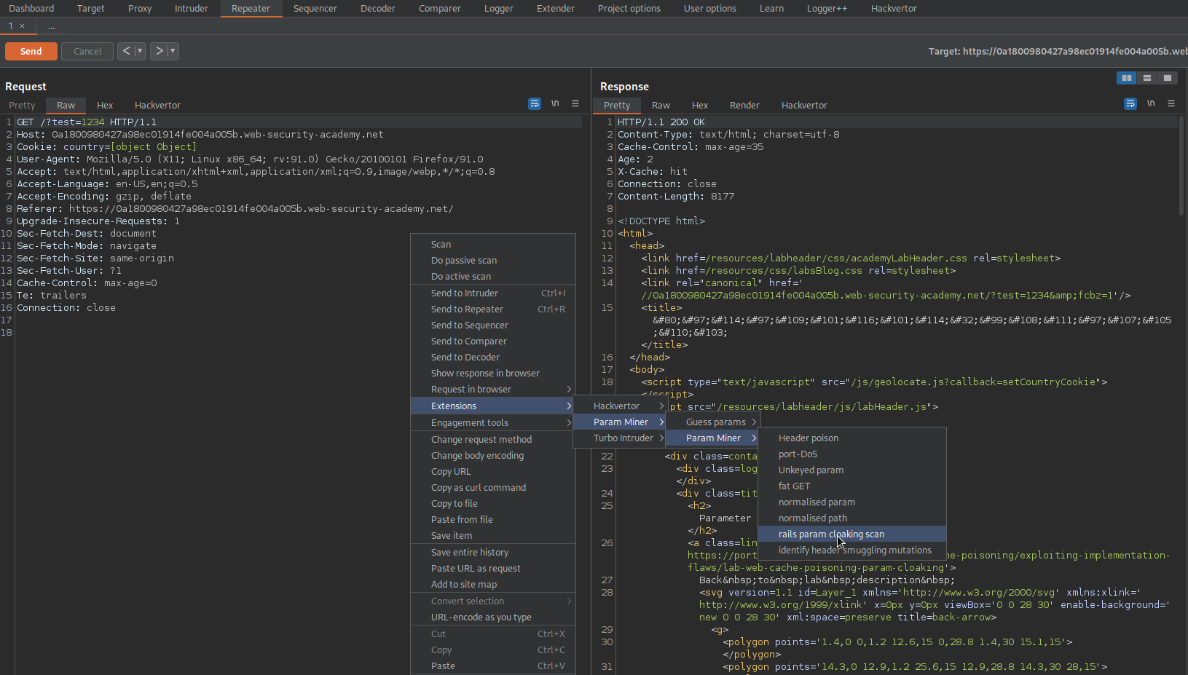Screen dimensions: 1188x675
Task: Click the Cancel button
Action: point(87,51)
